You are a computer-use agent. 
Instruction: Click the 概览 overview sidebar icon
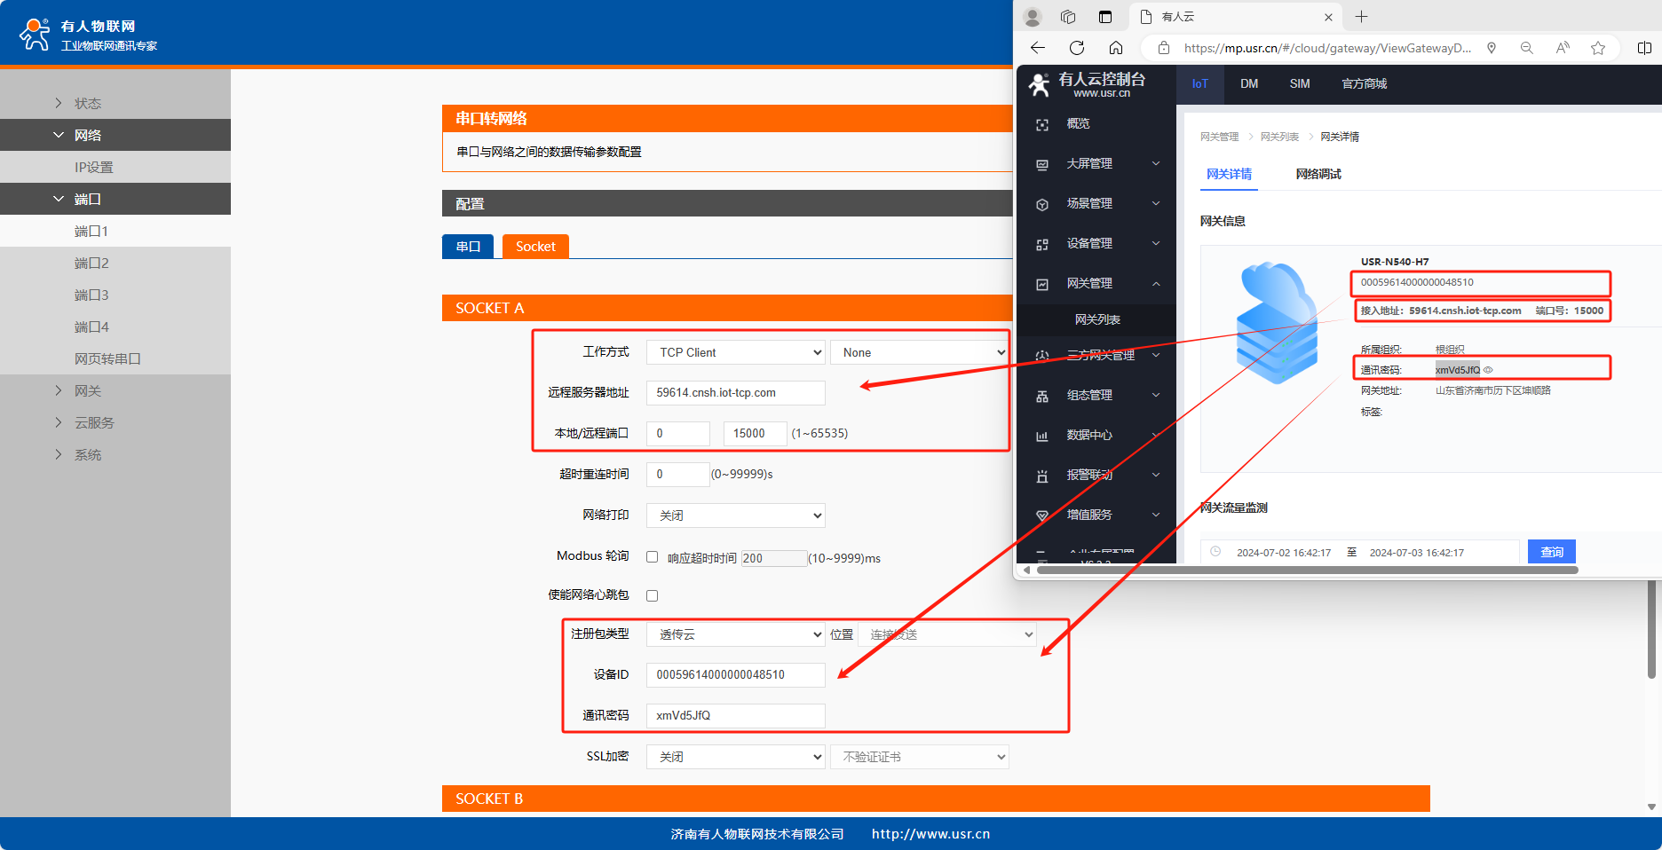pos(1042,125)
